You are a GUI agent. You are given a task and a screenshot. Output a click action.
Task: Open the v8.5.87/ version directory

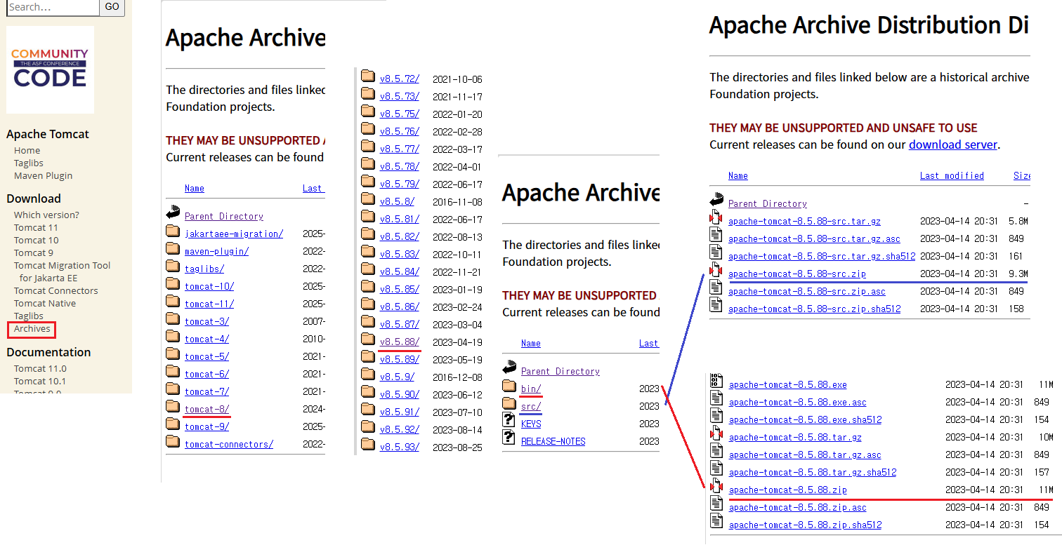(x=400, y=325)
